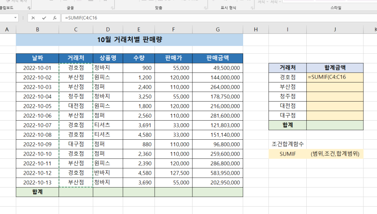Select column J header

[x=335, y=30]
